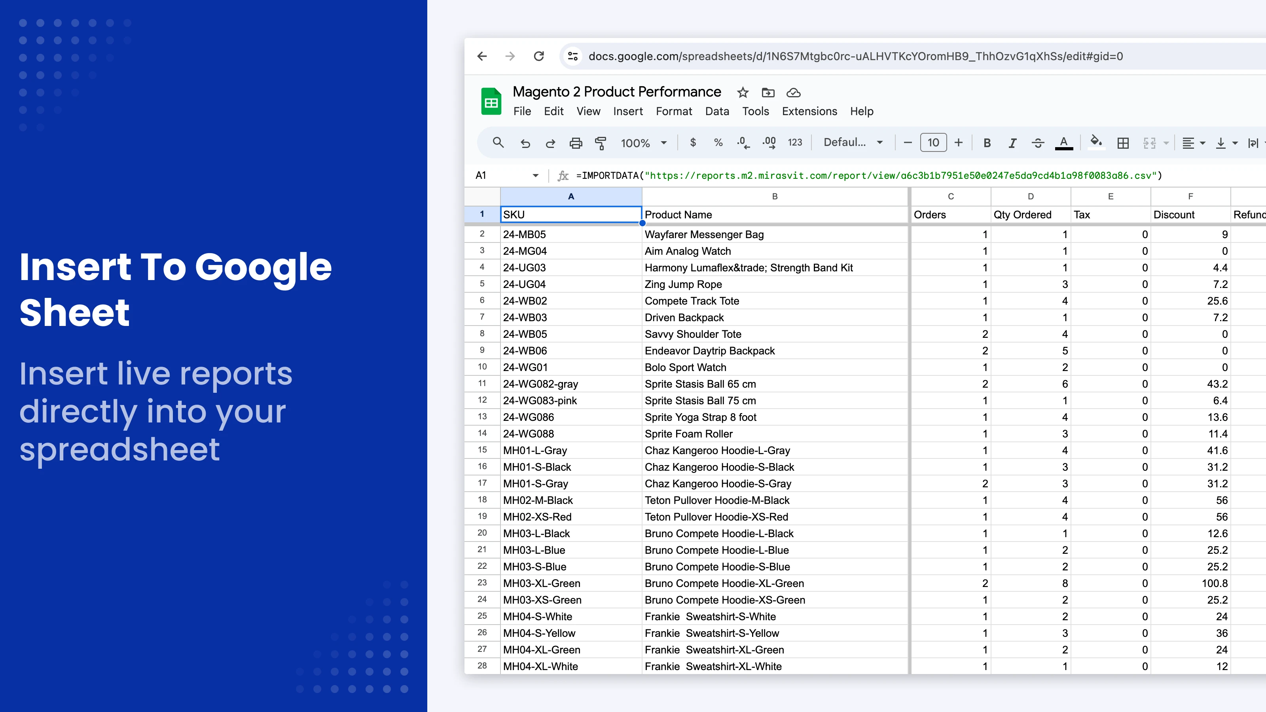Open the Insert menu
The width and height of the screenshot is (1266, 712).
(x=627, y=112)
